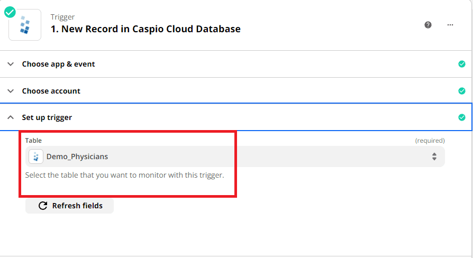Collapse the Set up trigger chevron
The width and height of the screenshot is (473, 258).
[x=11, y=117]
